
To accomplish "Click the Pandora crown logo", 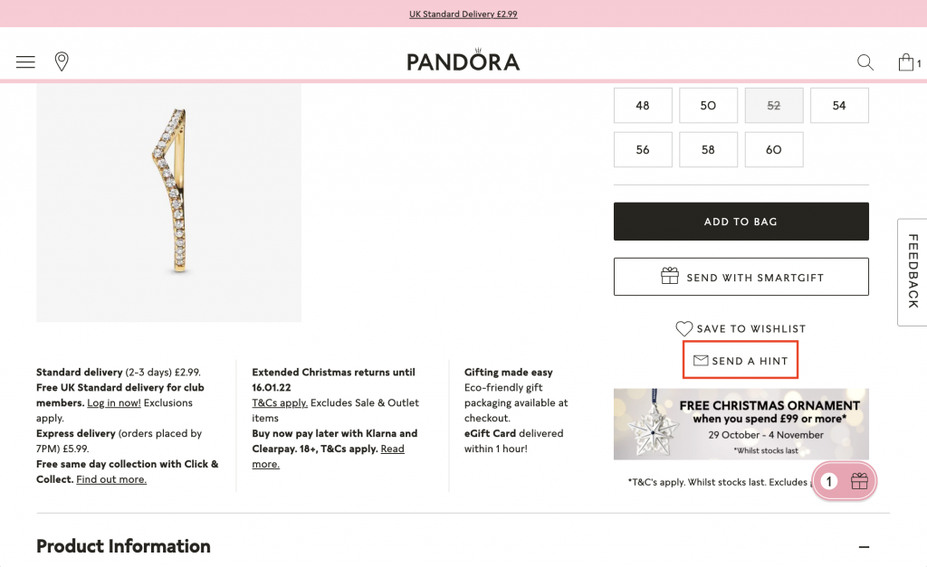I will point(463,59).
